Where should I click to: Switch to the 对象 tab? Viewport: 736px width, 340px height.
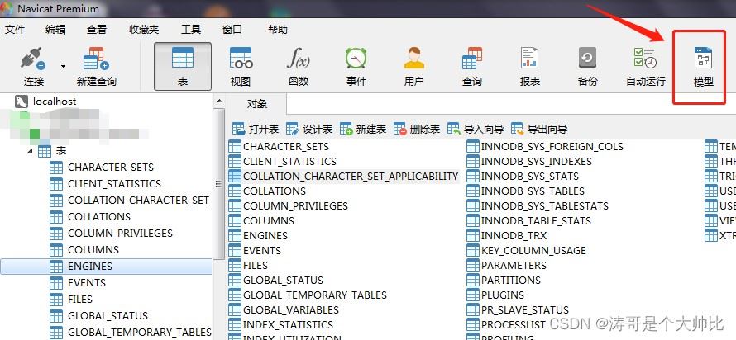tap(256, 104)
